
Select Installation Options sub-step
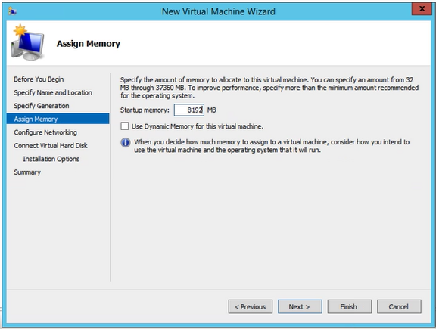[x=51, y=159]
